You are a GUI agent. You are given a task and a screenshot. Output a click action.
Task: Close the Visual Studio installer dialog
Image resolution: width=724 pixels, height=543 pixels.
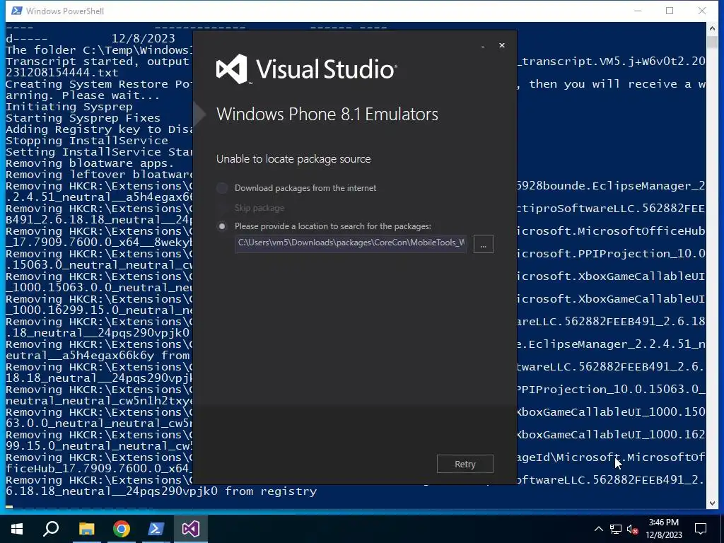point(502,45)
